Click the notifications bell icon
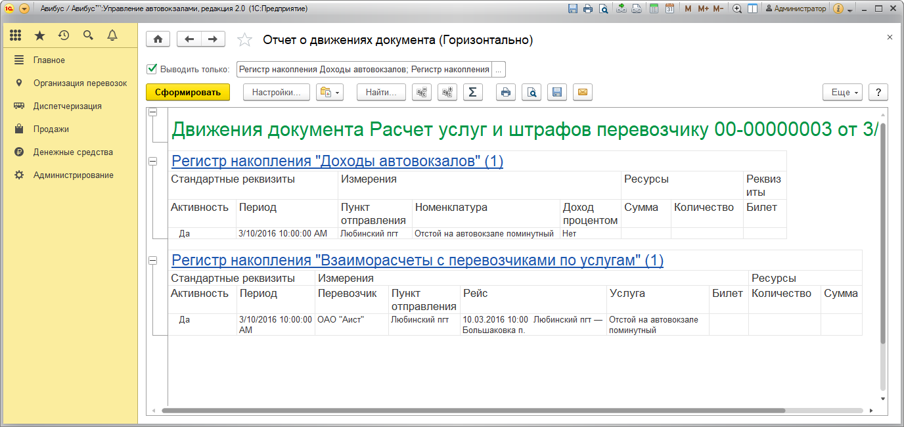The image size is (904, 427). [x=112, y=35]
